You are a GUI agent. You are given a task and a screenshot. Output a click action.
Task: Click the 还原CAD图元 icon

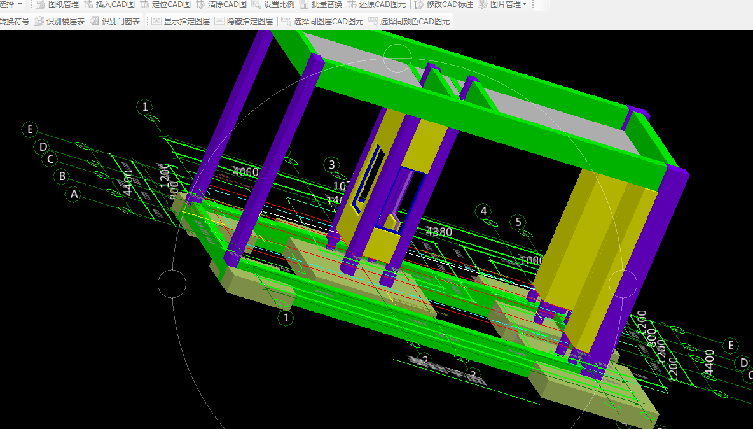pyautogui.click(x=352, y=4)
